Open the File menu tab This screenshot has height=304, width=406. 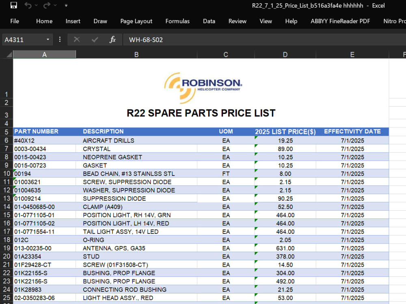point(15,21)
